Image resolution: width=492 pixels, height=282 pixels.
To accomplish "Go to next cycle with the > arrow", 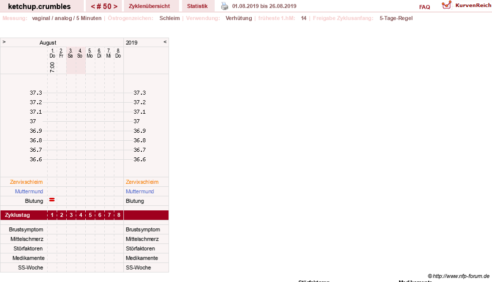I will [x=115, y=7].
